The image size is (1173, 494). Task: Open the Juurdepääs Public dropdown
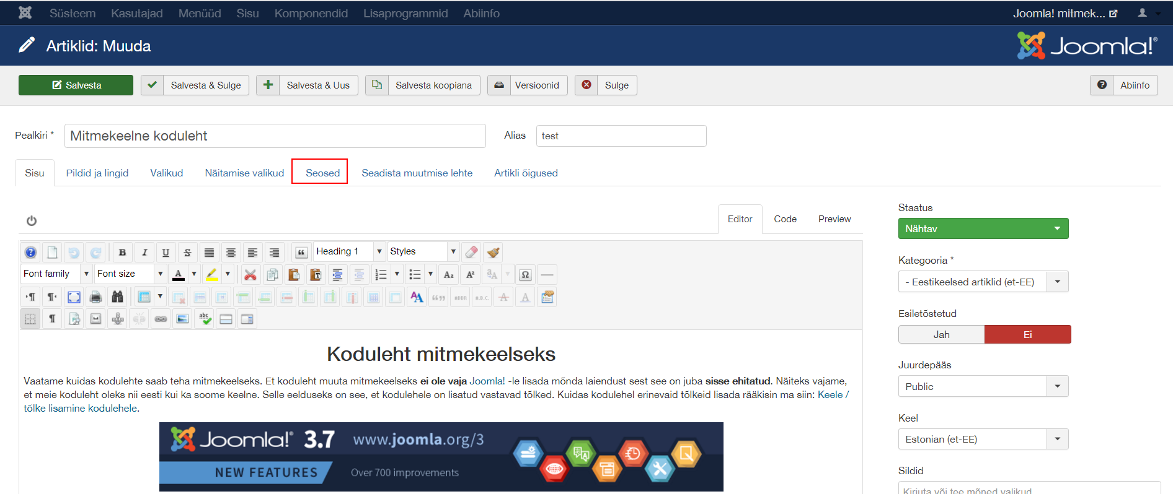pos(983,386)
